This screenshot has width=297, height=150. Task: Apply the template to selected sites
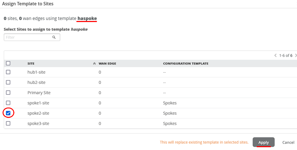tap(263, 142)
